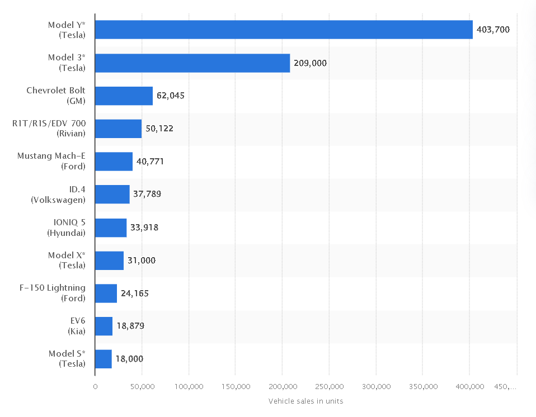Click the 200,000 x-axis tick label
The width and height of the screenshot is (536, 417).
(283, 387)
